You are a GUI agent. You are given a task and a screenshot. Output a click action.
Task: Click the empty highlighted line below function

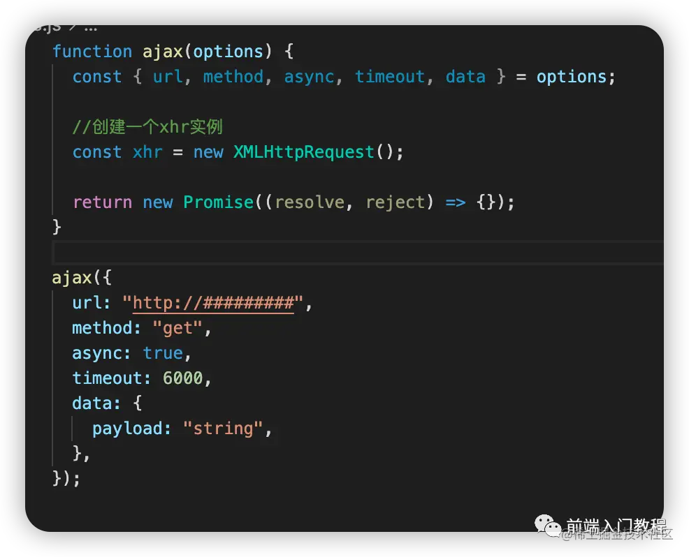pos(358,253)
